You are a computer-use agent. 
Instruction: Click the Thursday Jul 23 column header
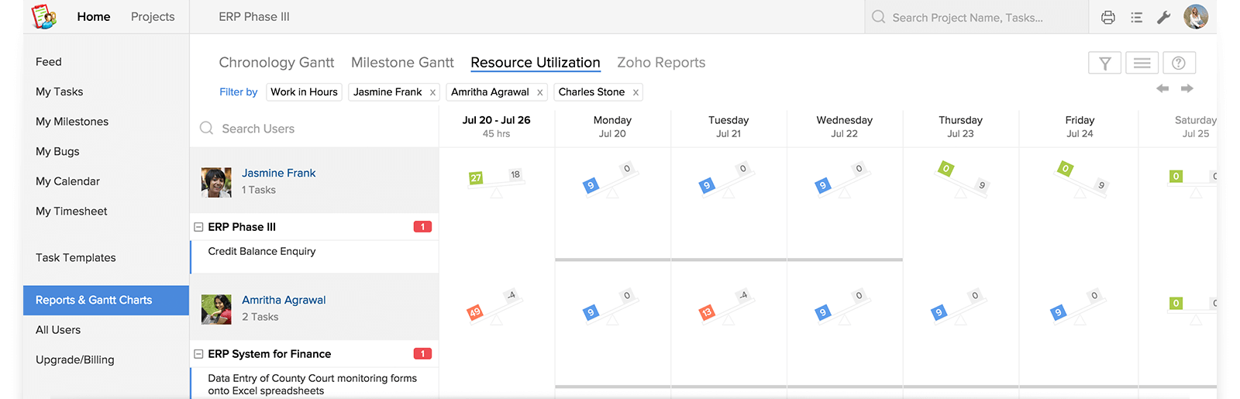[960, 127]
